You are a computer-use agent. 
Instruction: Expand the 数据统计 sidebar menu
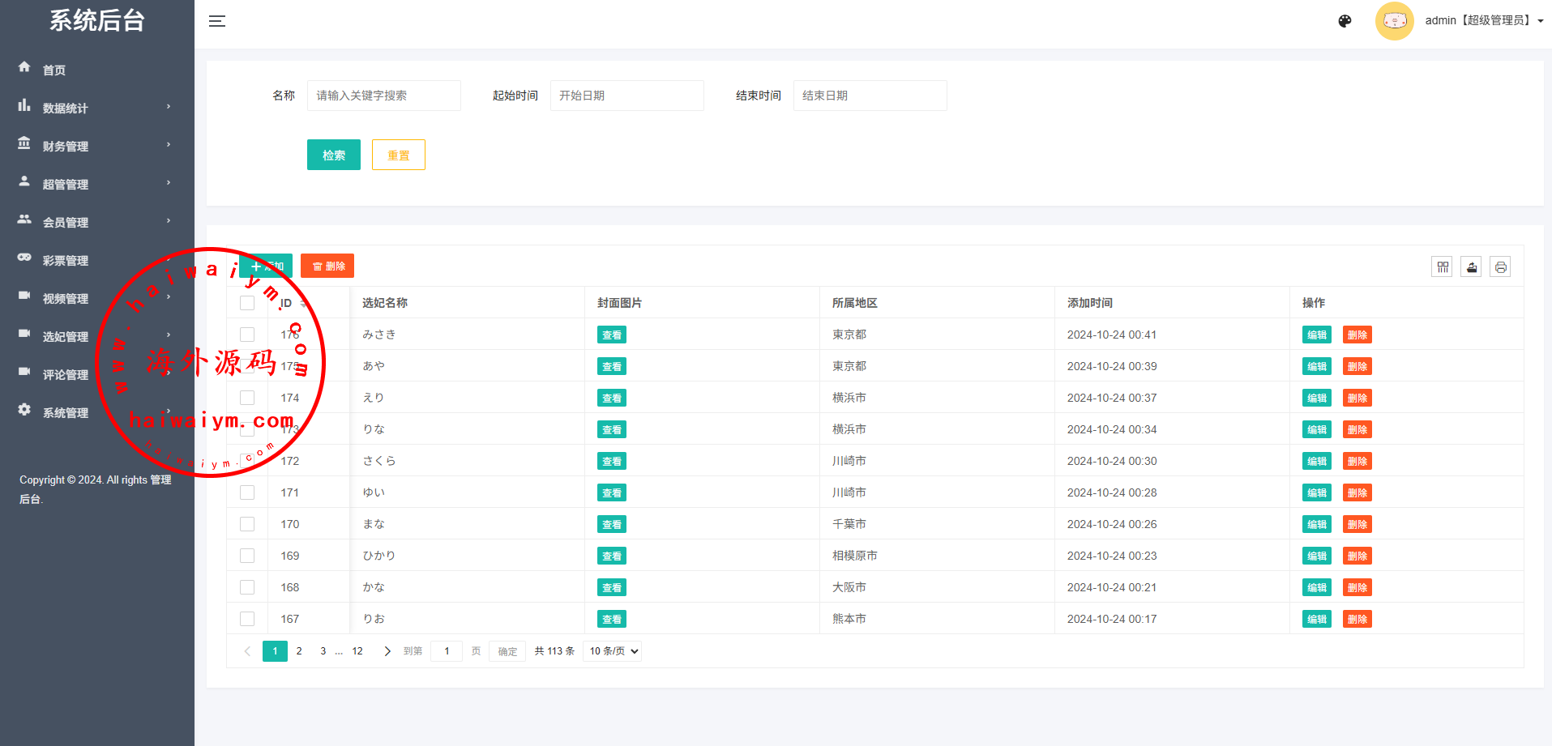(x=65, y=109)
